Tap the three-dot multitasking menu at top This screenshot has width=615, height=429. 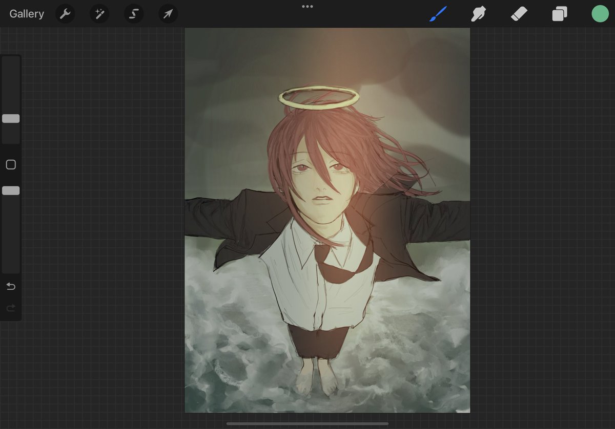[x=307, y=7]
